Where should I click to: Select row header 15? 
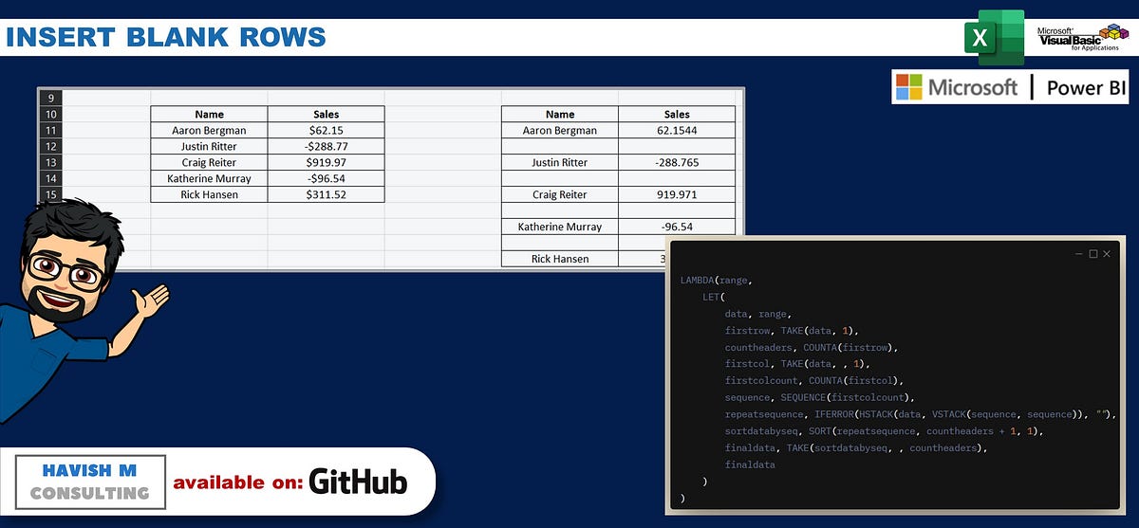coord(50,194)
